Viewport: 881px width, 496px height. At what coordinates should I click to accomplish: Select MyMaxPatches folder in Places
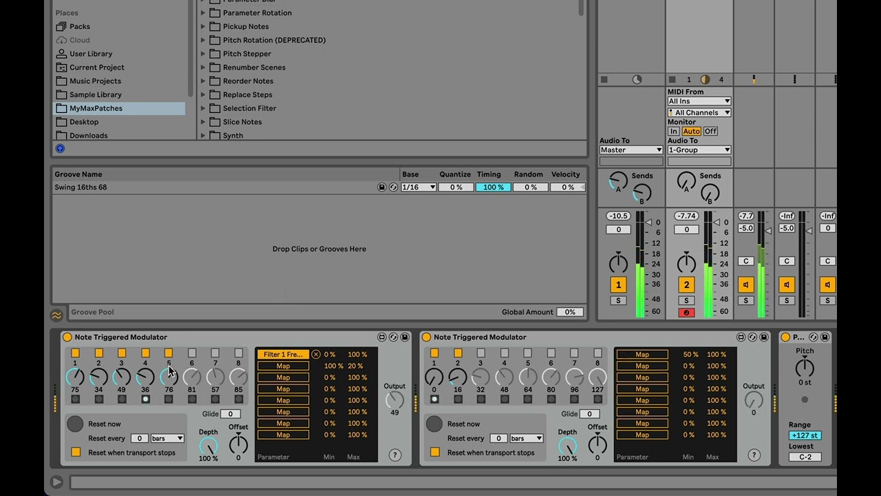119,108
